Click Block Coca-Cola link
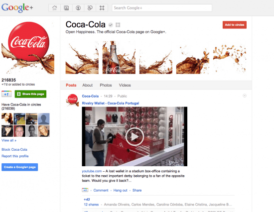Screen dimensions: 274x212 (x=14, y=149)
